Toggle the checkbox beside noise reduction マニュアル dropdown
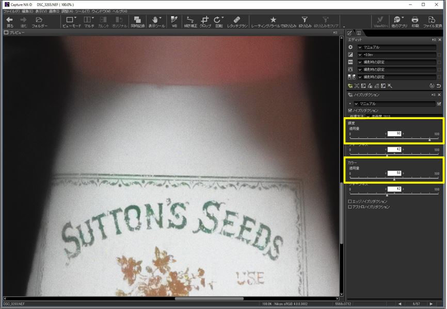 tap(439, 104)
